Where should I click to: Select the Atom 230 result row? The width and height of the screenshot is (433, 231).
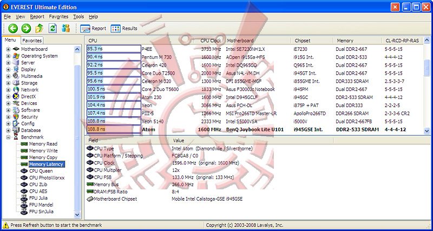pyautogui.click(x=254, y=97)
